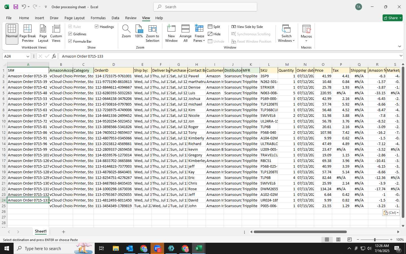The height and width of the screenshot is (254, 406).
Task: Set zoom to 100%
Action: tap(139, 31)
